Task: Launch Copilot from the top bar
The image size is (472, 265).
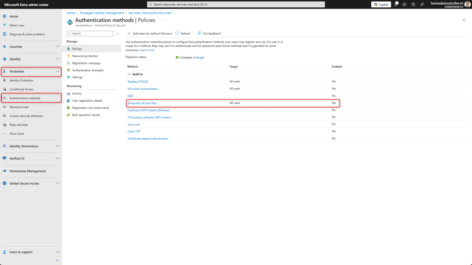Action: click(381, 4)
